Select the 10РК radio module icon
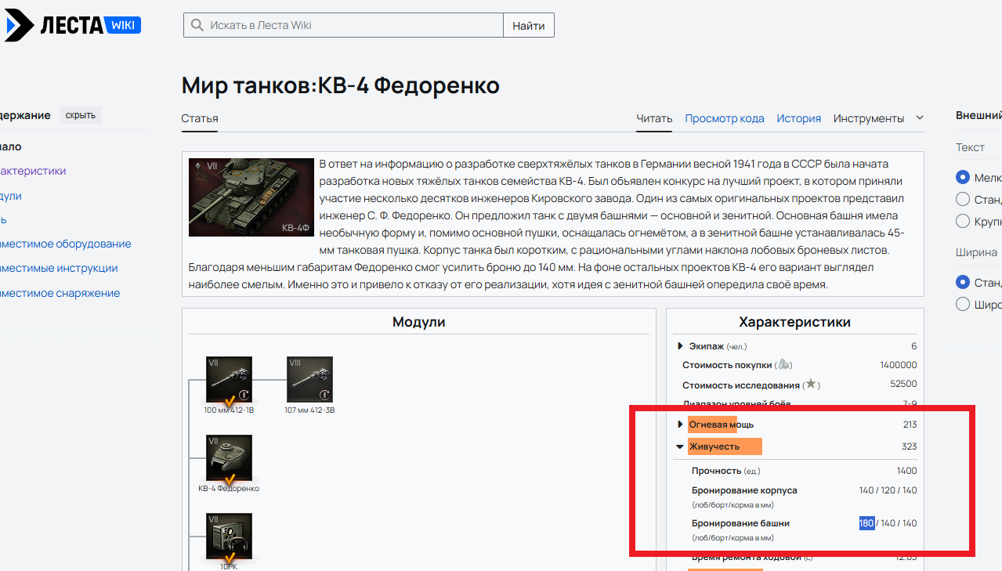Image resolution: width=1002 pixels, height=571 pixels. 229,537
